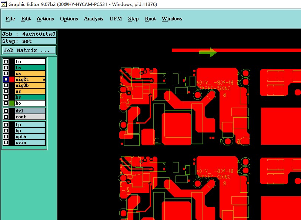Toggle checkbox for the 'to' layer
Image resolution: width=301 pixels, height=220 pixels.
click(6, 62)
